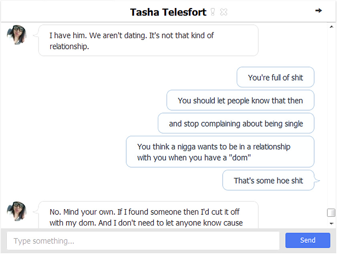The height and width of the screenshot is (254, 337).
Task: Click the X icon next to the exclamation mark
Action: coord(224,12)
